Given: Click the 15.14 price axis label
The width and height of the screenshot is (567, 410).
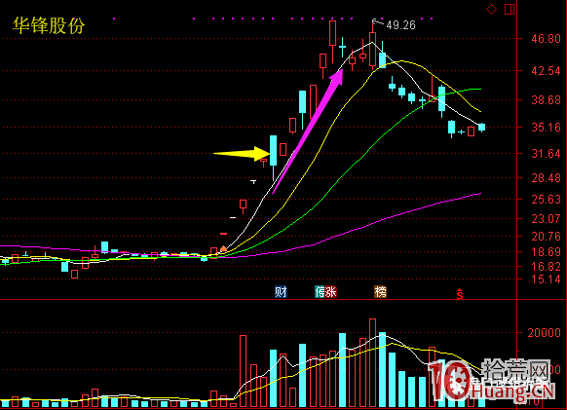Looking at the screenshot, I should [x=546, y=280].
